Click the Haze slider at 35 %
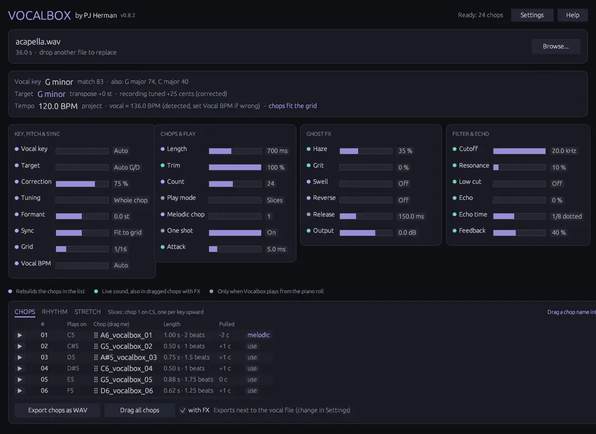Viewport: 596px width, 434px height. click(x=366, y=151)
